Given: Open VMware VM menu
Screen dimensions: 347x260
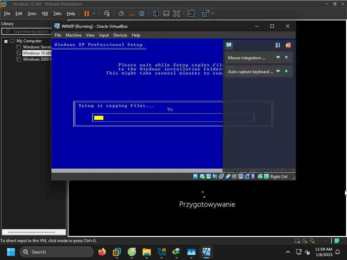Looking at the screenshot, I should 45,14.
